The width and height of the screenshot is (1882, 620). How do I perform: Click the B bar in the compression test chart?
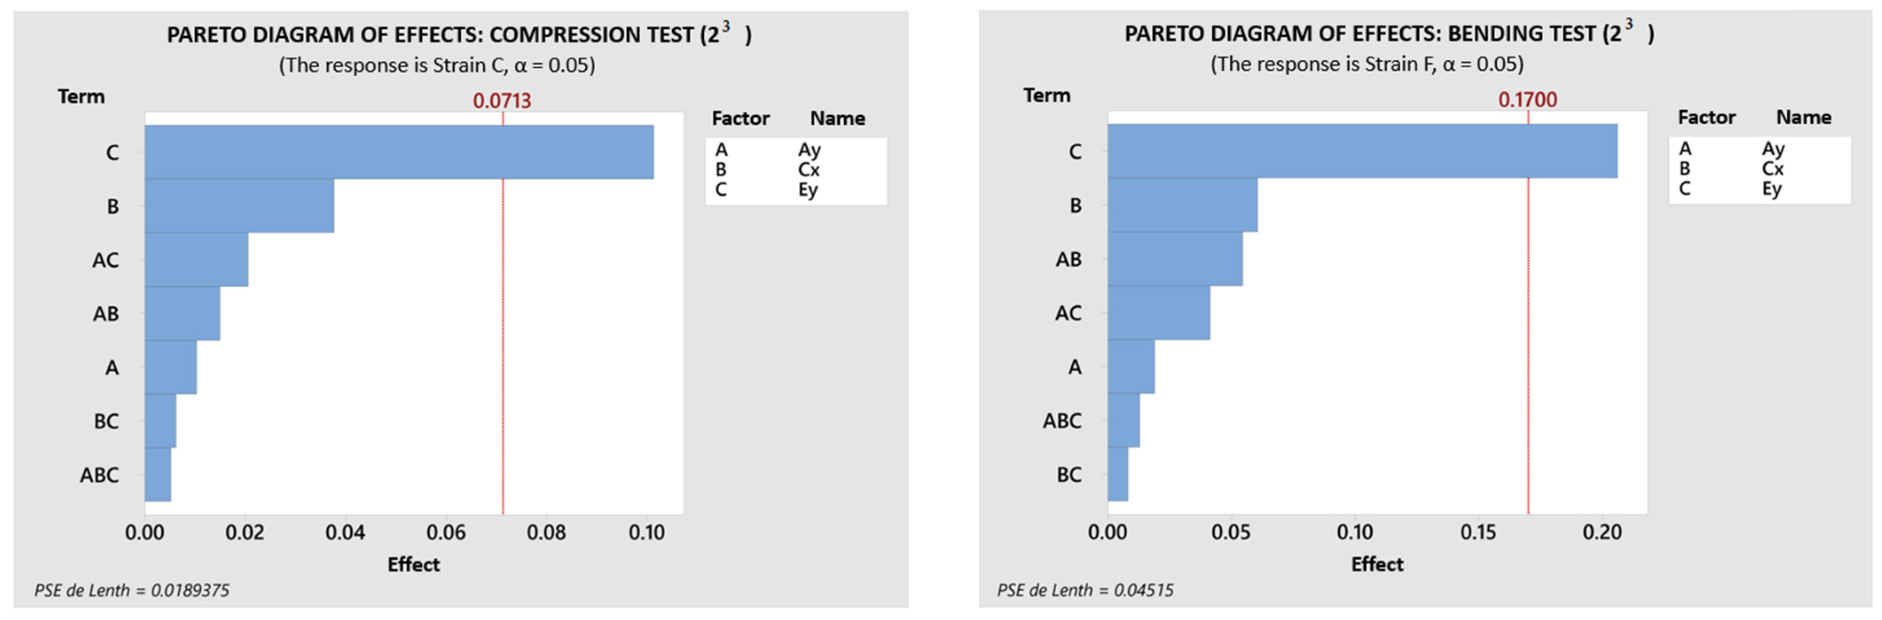click(x=239, y=206)
